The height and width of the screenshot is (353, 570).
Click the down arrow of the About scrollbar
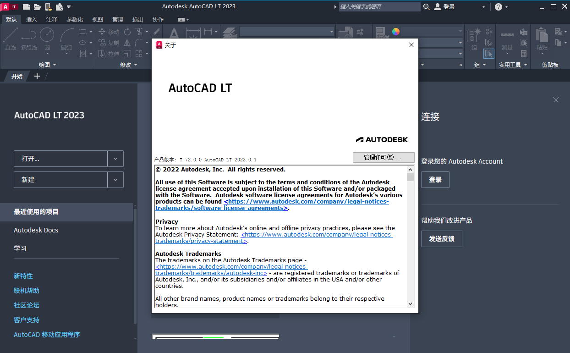(411, 304)
